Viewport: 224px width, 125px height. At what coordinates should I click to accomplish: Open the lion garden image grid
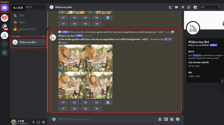point(85,72)
